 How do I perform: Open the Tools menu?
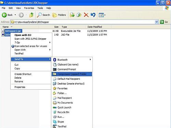[40, 8]
